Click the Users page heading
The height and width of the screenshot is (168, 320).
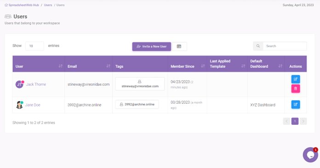click(20, 17)
